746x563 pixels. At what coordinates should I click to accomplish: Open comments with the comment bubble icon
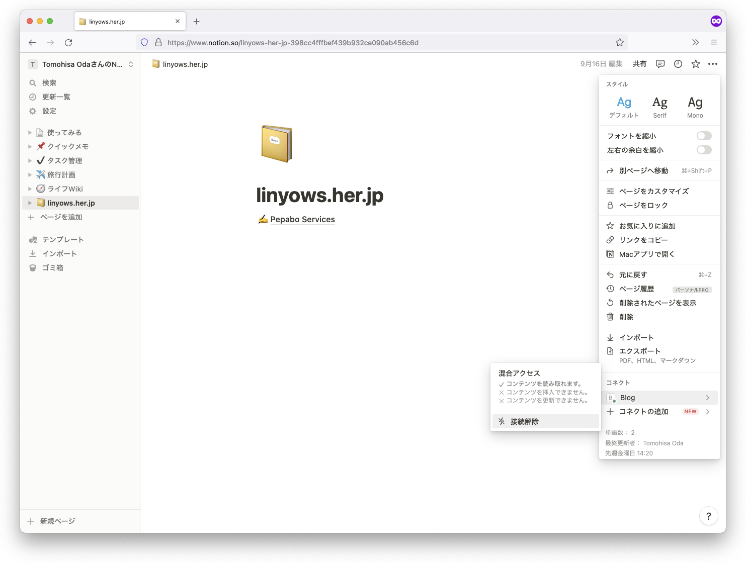[x=660, y=64]
